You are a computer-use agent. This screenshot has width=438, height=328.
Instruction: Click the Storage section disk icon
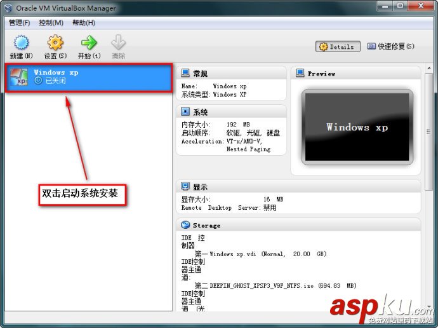(185, 225)
